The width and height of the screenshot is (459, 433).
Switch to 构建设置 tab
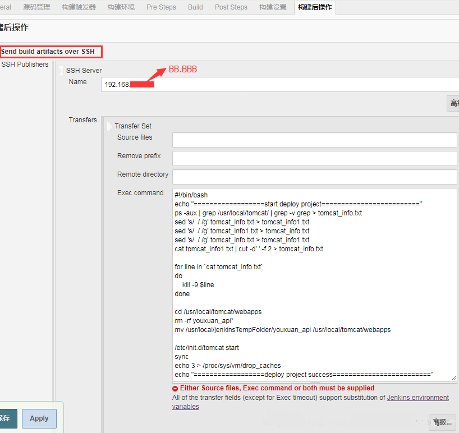(x=273, y=7)
